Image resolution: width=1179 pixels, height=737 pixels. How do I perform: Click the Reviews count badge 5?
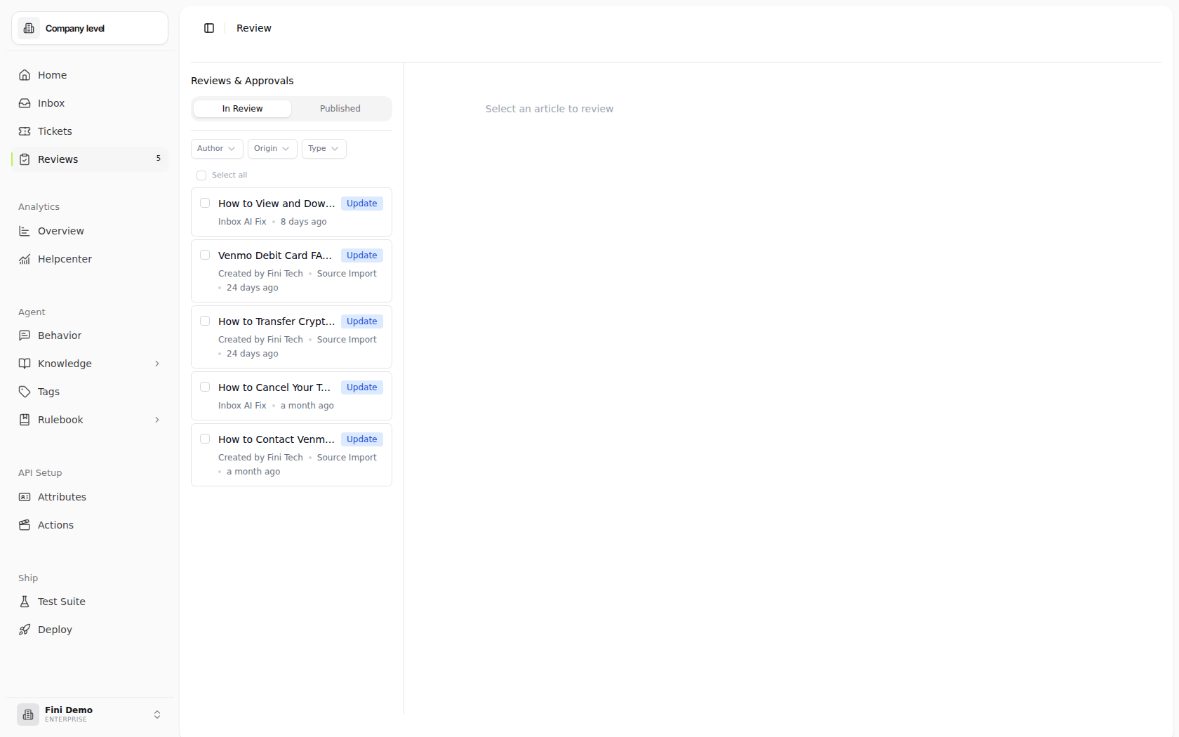pos(159,159)
